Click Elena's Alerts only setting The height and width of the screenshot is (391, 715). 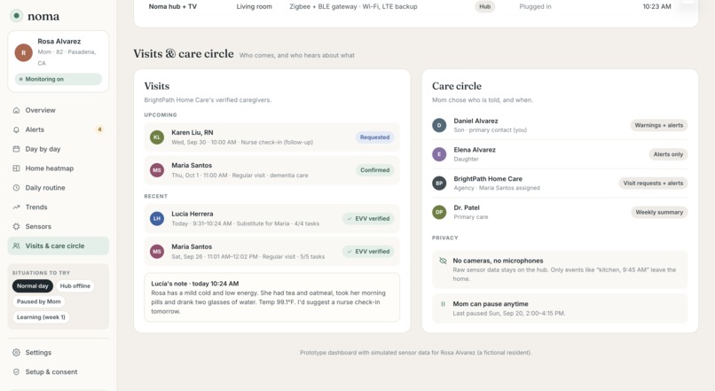coord(668,154)
